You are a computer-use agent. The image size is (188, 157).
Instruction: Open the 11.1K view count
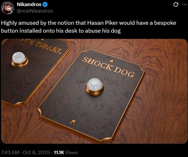59,153
